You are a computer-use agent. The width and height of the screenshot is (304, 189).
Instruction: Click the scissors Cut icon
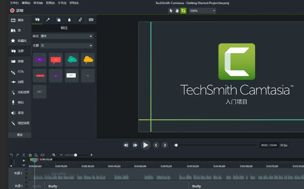(24, 155)
